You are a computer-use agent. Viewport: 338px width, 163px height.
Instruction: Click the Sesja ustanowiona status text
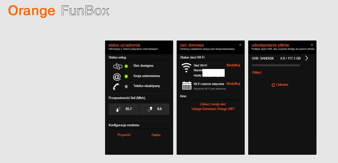147,76
